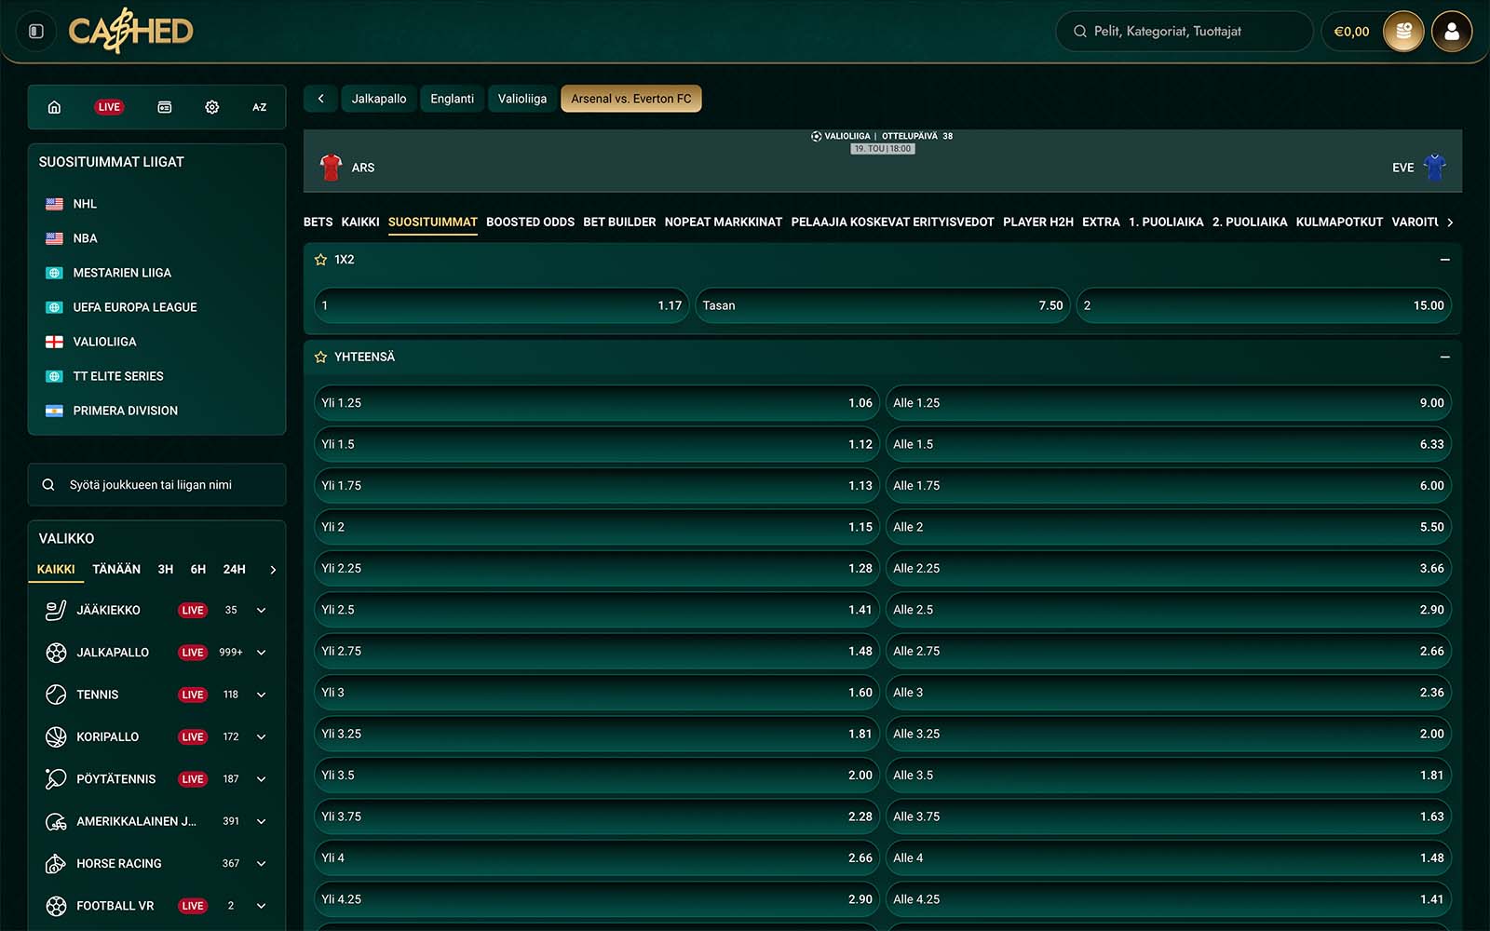Open the user profile icon
This screenshot has height=931, width=1490.
(x=1451, y=32)
